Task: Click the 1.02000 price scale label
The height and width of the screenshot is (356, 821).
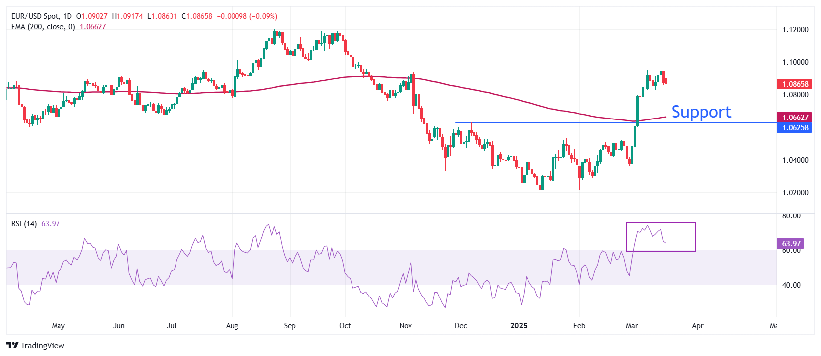Action: pyautogui.click(x=795, y=193)
